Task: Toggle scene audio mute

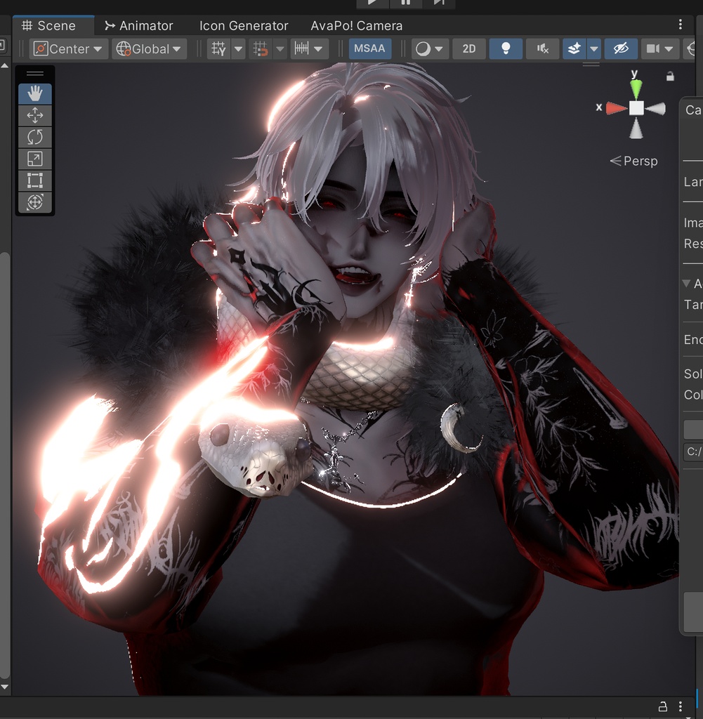Action: (x=542, y=48)
